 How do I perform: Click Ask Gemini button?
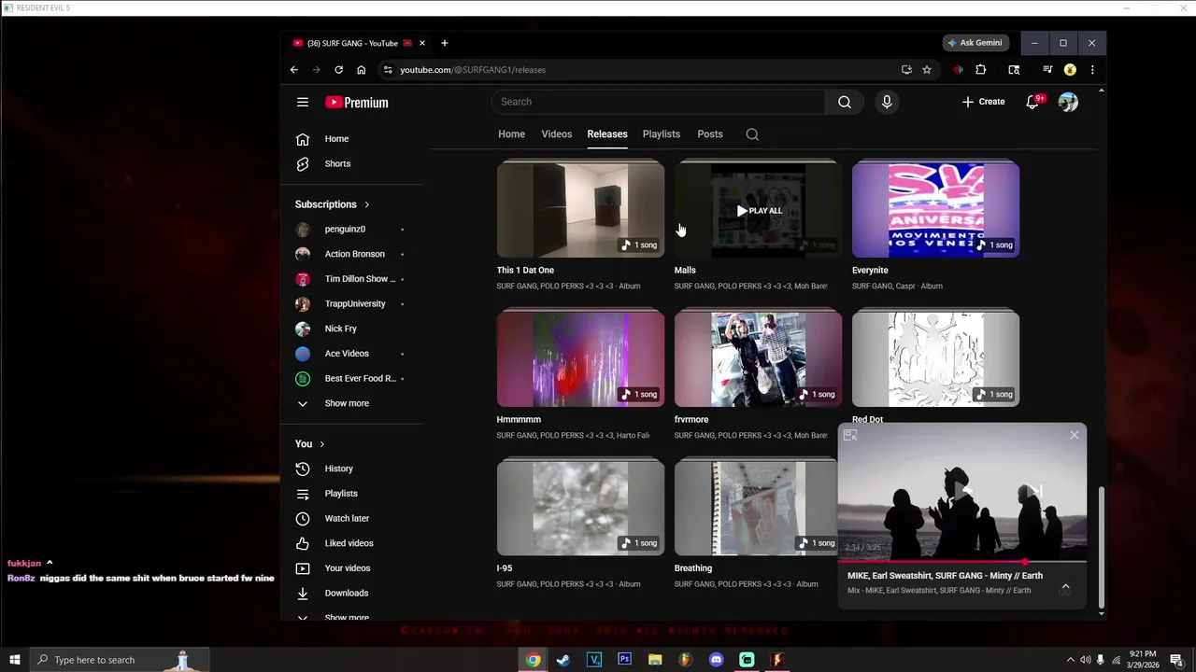(975, 43)
